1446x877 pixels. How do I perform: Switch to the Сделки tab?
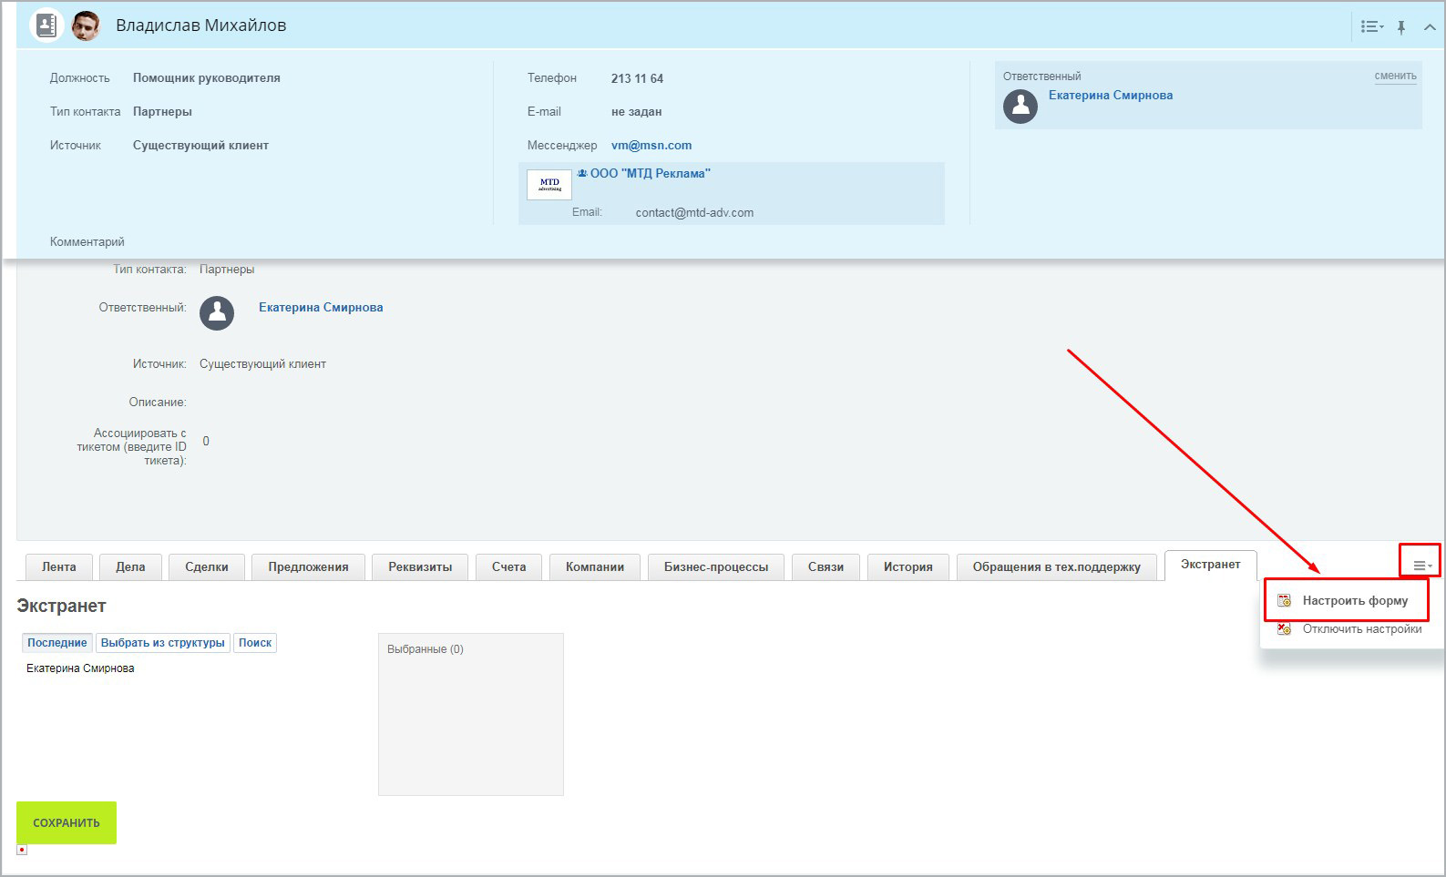click(x=207, y=566)
